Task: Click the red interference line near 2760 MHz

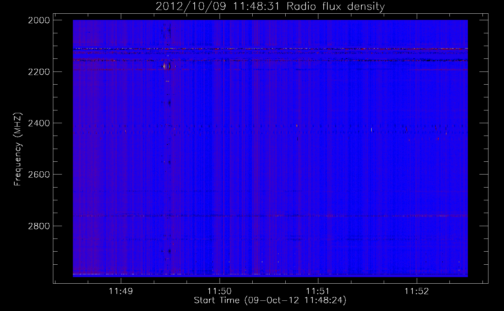Action: coord(270,216)
